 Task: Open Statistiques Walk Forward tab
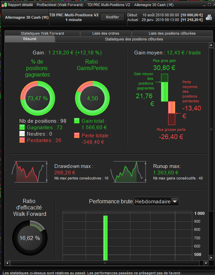(42, 33)
